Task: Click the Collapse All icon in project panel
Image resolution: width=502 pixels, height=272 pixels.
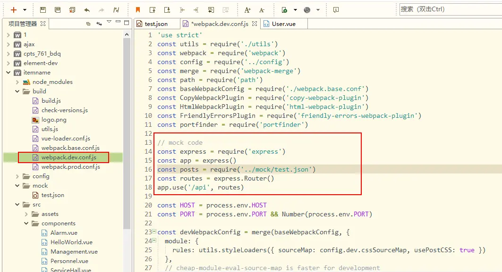Action: tap(88, 24)
